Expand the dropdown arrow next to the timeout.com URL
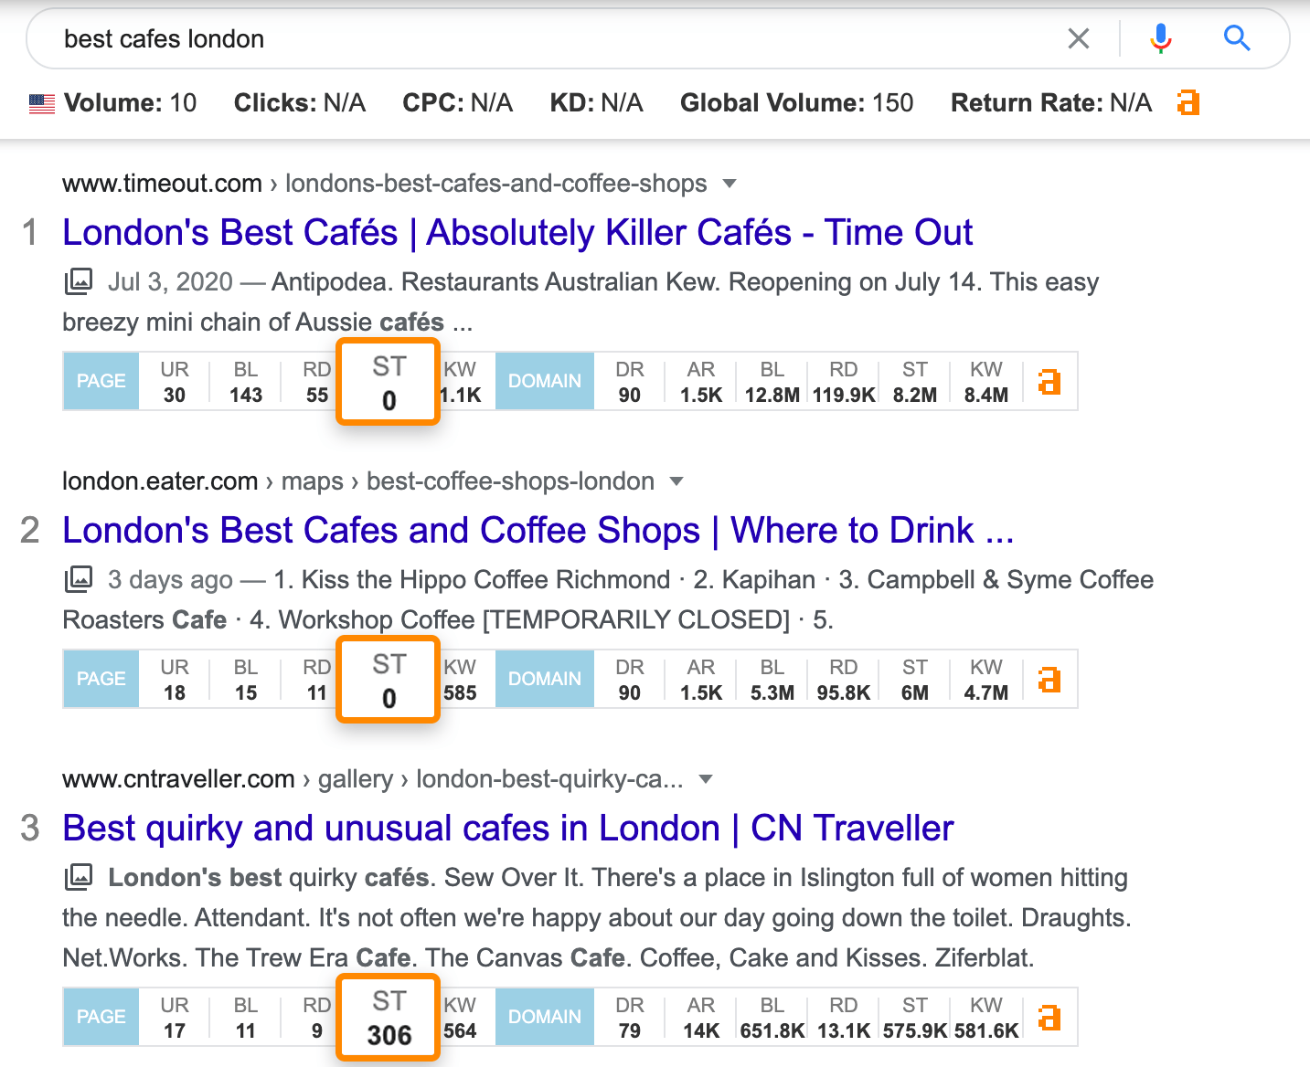The image size is (1310, 1067). (730, 184)
